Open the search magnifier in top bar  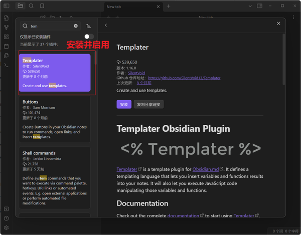[x=31, y=6]
